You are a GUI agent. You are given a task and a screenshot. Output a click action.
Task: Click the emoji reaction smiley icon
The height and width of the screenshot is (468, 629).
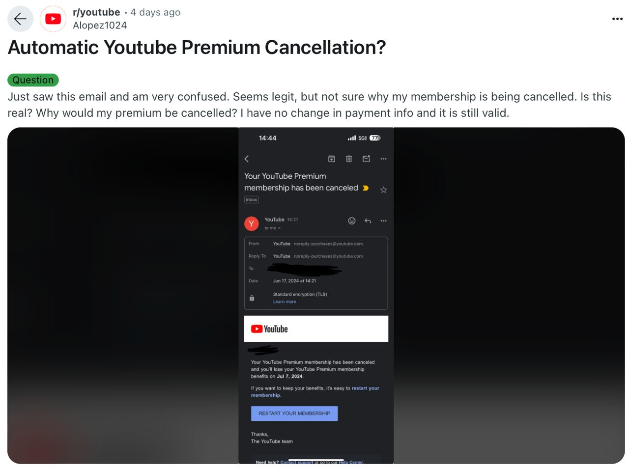(x=352, y=221)
